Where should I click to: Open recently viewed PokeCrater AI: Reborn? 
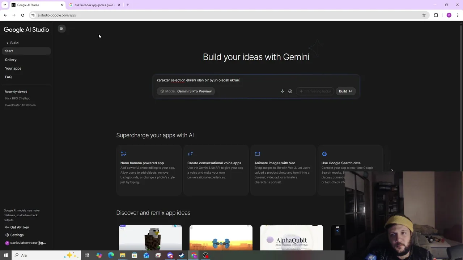pyautogui.click(x=20, y=105)
